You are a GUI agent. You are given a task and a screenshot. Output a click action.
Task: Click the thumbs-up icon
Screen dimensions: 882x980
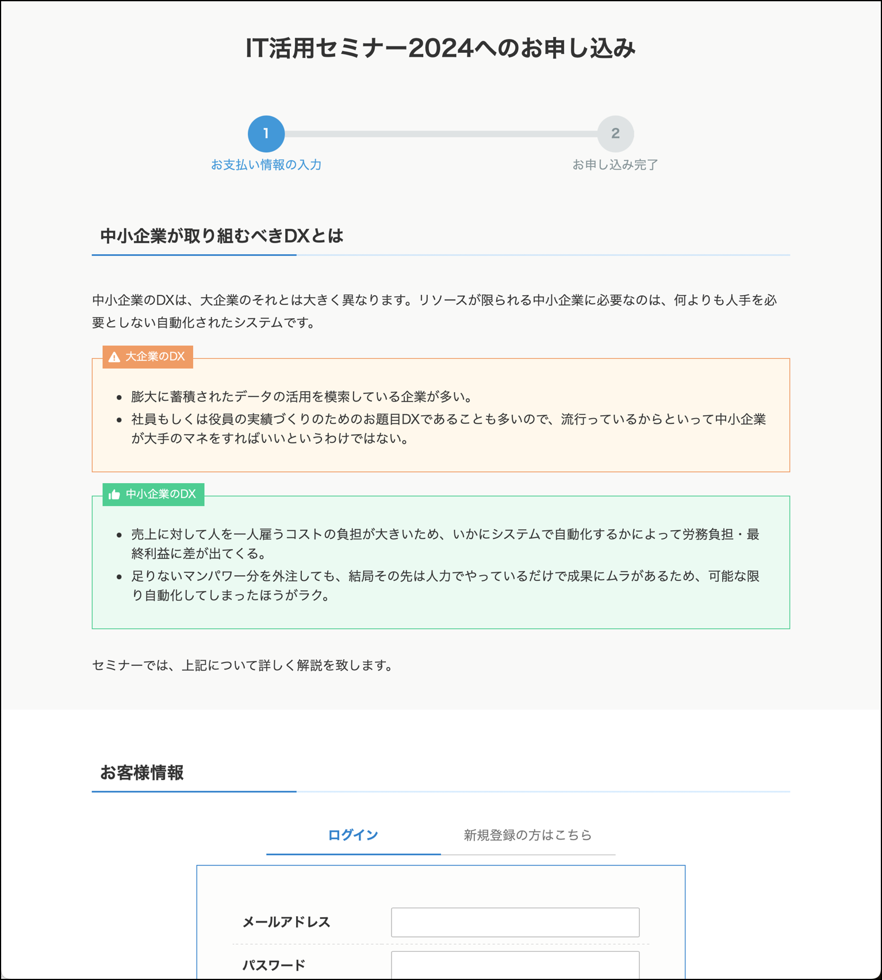(x=114, y=495)
